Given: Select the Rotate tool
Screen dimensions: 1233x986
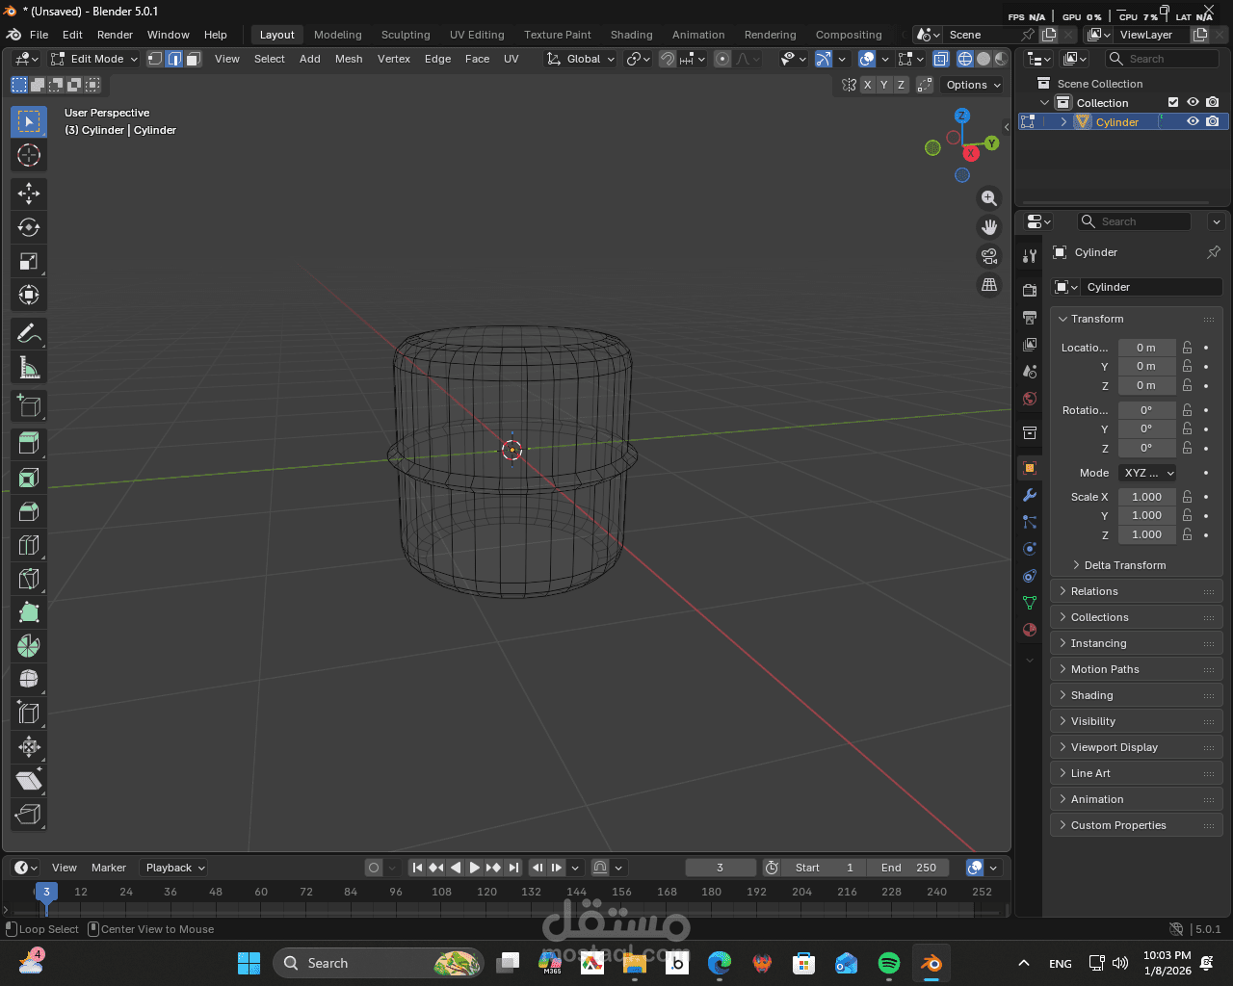Looking at the screenshot, I should pos(29,227).
